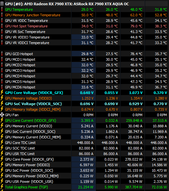Select the GPU SOC TDC Limit label
169x191 pixels.
click(x=20, y=148)
